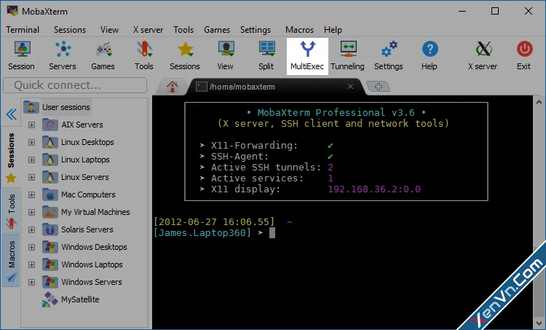Click the red Exit power icon
Image resolution: width=546 pixels, height=330 pixels.
pos(524,56)
